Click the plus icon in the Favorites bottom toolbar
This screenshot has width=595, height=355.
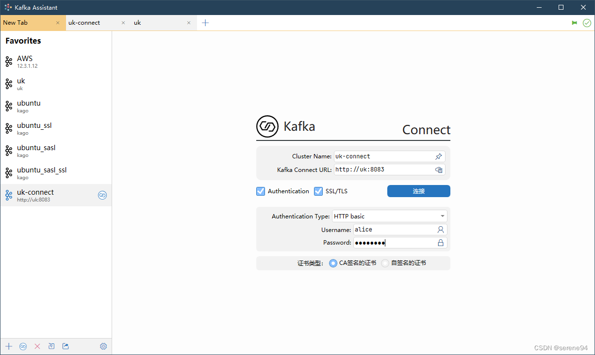9,346
